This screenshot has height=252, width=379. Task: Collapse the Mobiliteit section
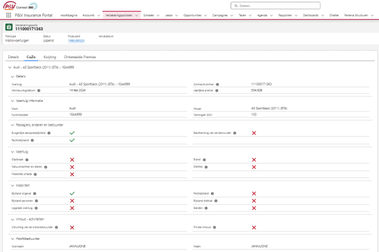click(x=13, y=185)
